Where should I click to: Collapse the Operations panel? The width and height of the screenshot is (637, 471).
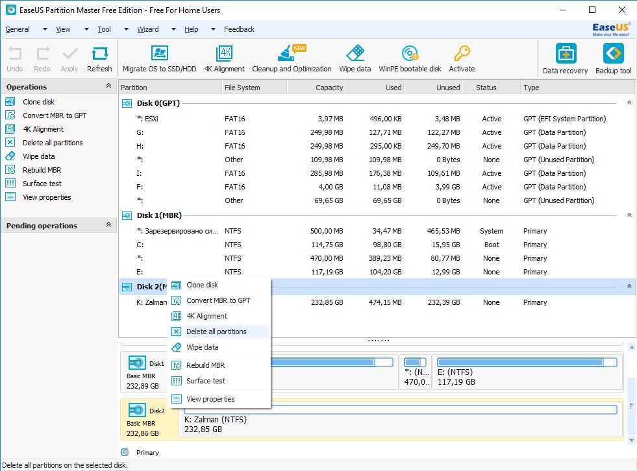pos(108,86)
